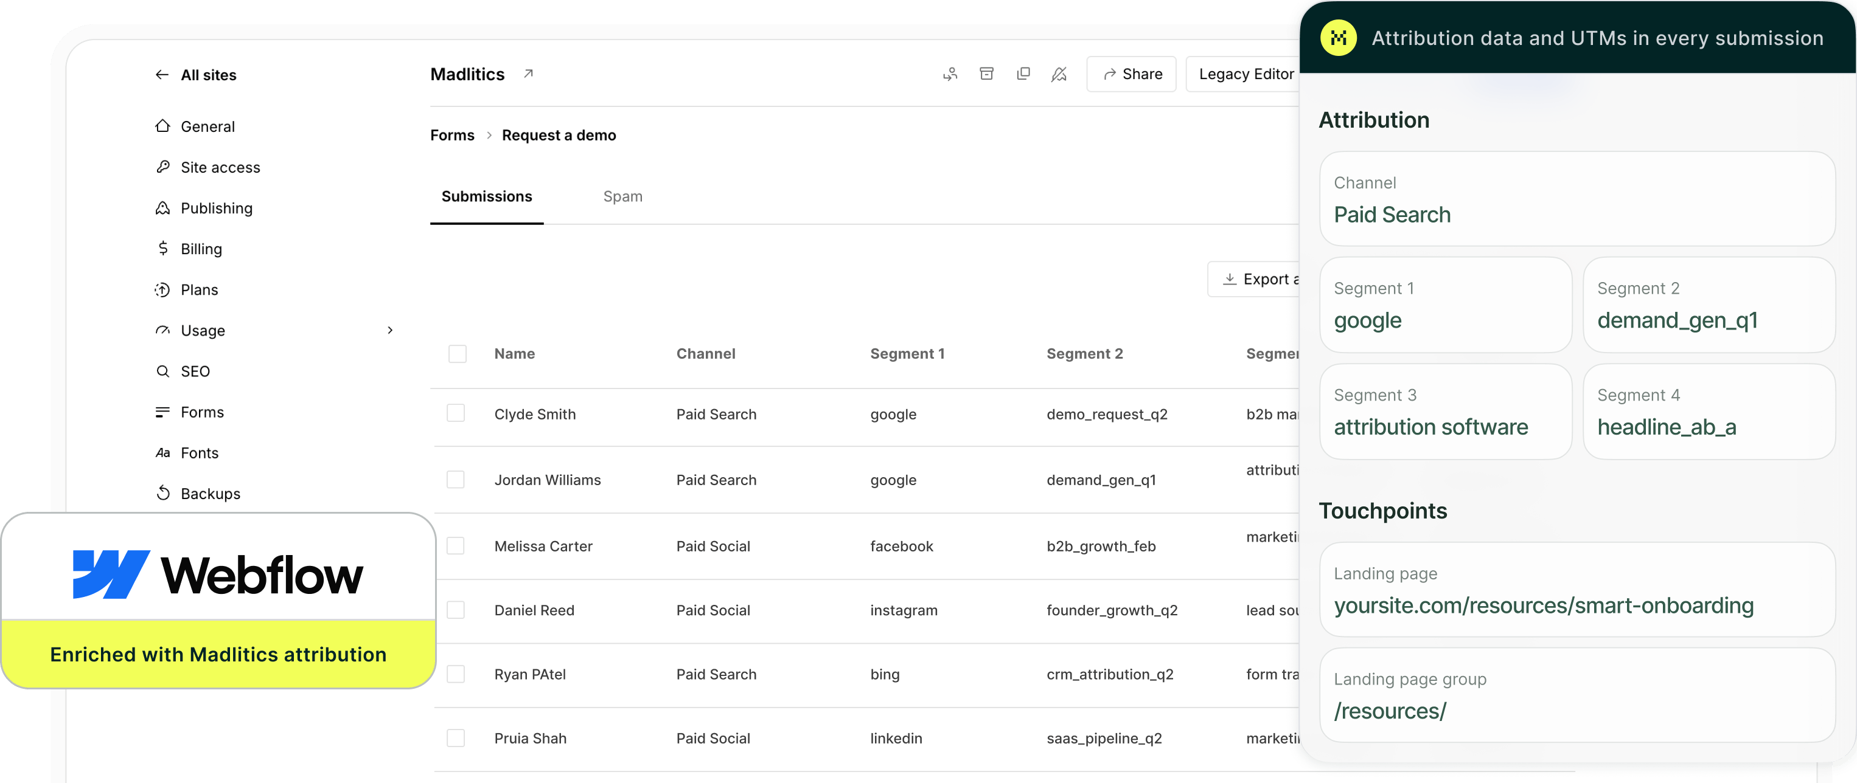Click the b2b_growth_feb cell
Image resolution: width=1857 pixels, height=783 pixels.
[1101, 546]
